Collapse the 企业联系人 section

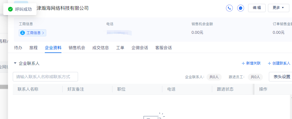point(15,63)
